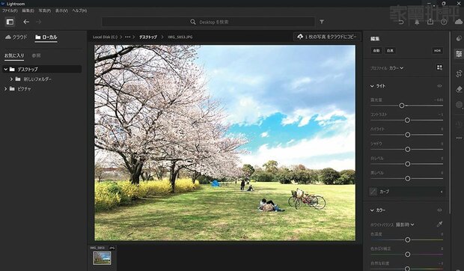464x271 pixels.
Task: Open the プロファイル カラー dropdown
Action: tap(396, 68)
